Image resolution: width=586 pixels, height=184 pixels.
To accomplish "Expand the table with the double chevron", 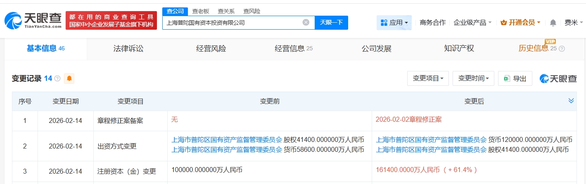I will (571, 101).
